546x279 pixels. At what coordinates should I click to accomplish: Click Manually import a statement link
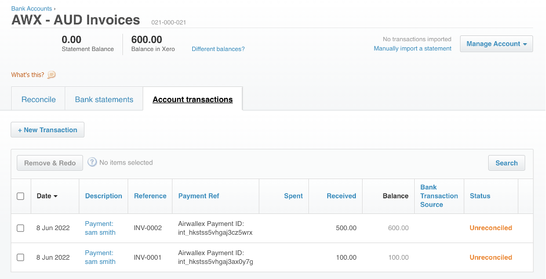point(412,48)
